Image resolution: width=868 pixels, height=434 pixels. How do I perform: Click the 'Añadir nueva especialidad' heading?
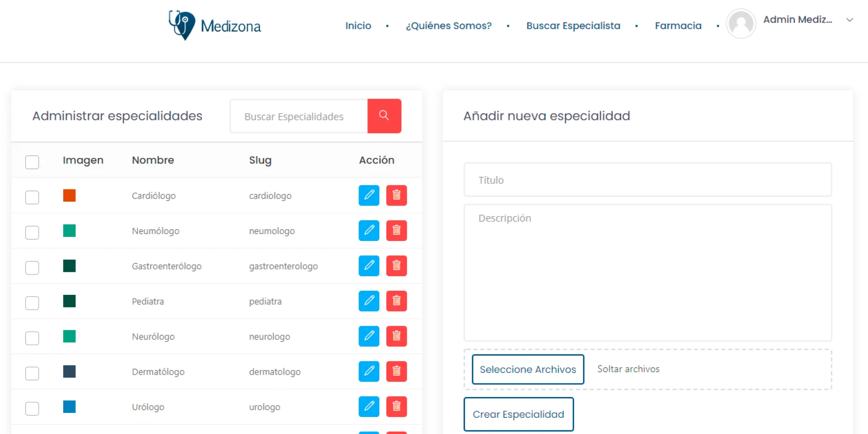pyautogui.click(x=547, y=116)
